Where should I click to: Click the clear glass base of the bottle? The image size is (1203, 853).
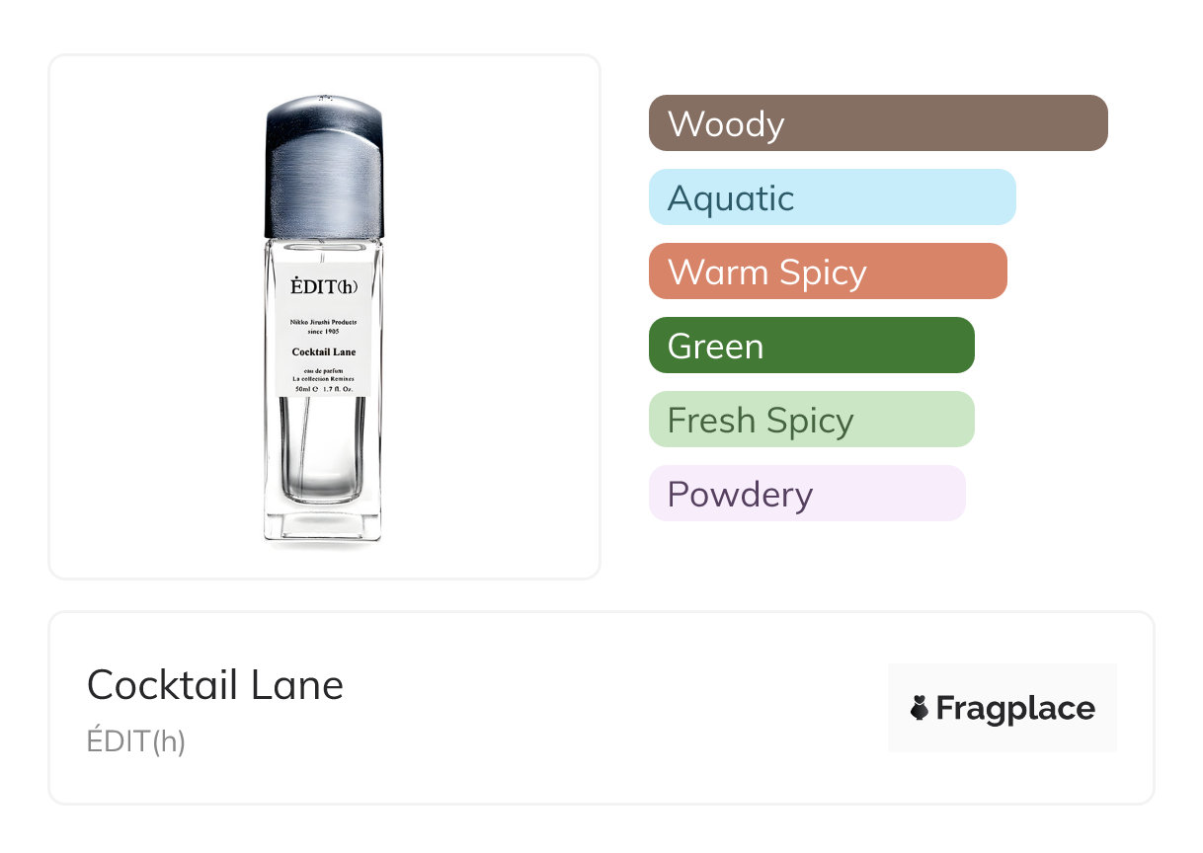(x=323, y=523)
